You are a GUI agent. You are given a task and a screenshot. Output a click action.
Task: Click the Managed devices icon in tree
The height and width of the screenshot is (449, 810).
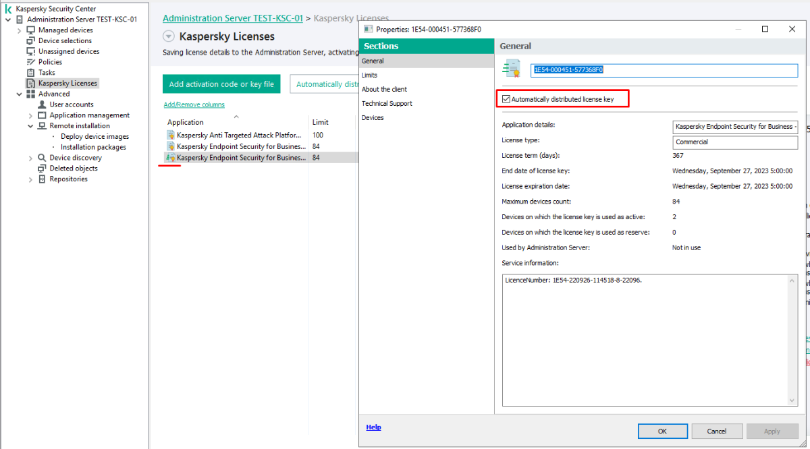pos(31,30)
